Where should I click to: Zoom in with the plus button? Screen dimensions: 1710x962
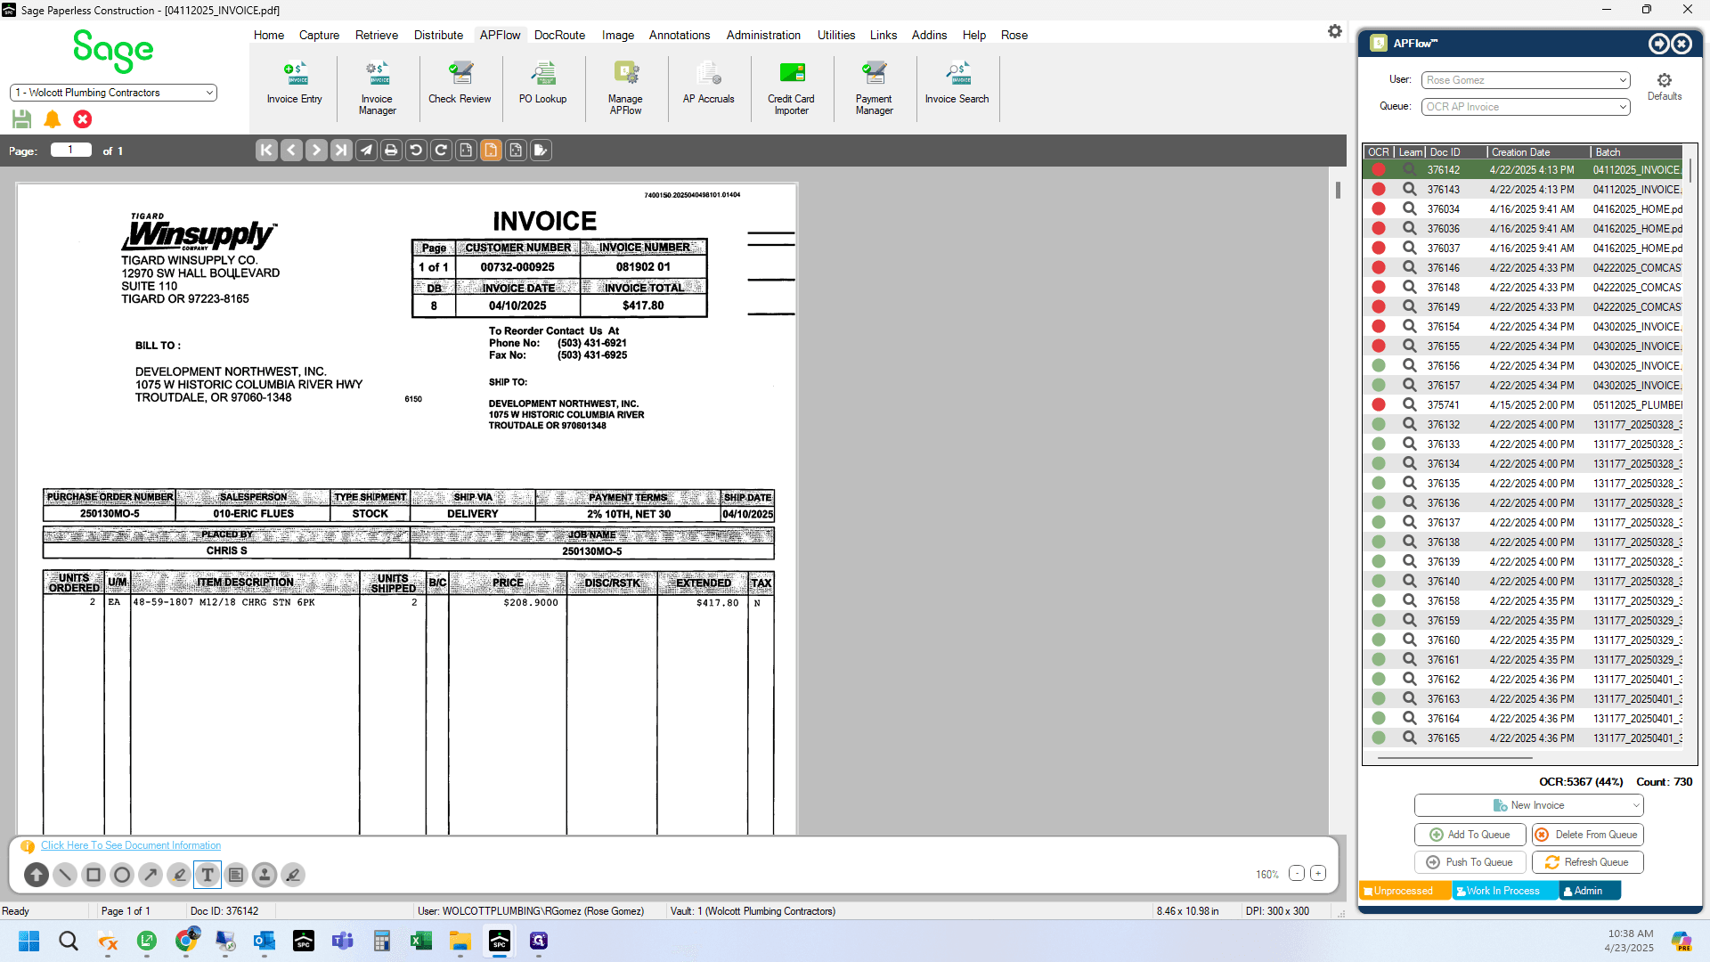click(x=1318, y=874)
